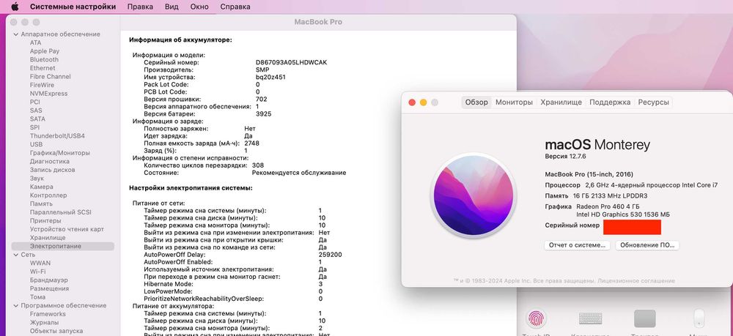Select Устройство чтения карт in sidebar

(67, 229)
